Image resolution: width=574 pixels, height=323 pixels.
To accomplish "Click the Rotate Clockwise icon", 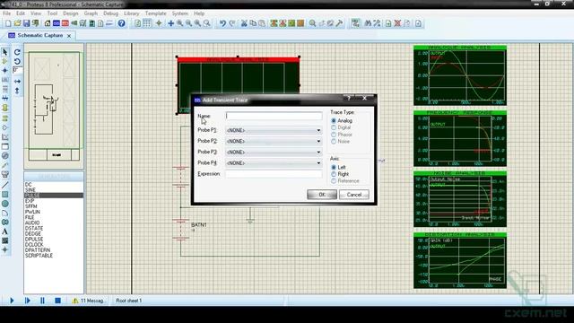I will [x=17, y=52].
